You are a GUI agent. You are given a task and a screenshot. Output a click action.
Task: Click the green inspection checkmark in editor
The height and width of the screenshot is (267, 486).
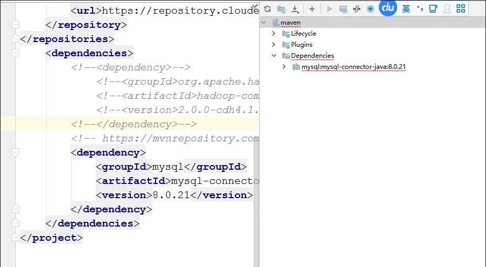pyautogui.click(x=255, y=6)
